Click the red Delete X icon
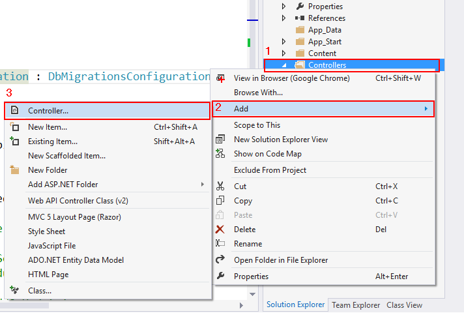Viewport: 464px width, 313px height. tap(220, 230)
